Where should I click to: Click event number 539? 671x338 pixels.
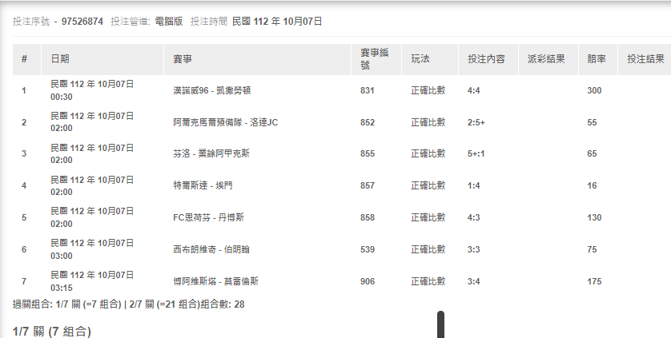368,249
